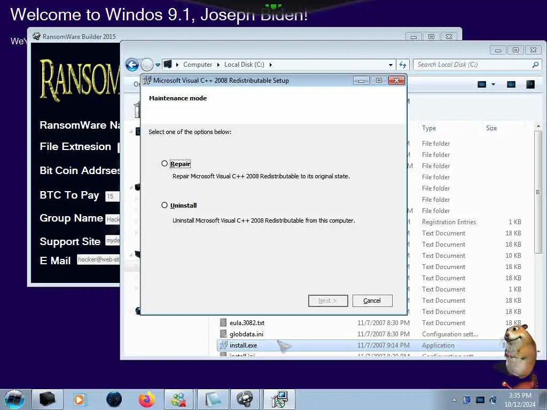Click the setup dialog title bar icon
The image size is (547, 410).
147,80
